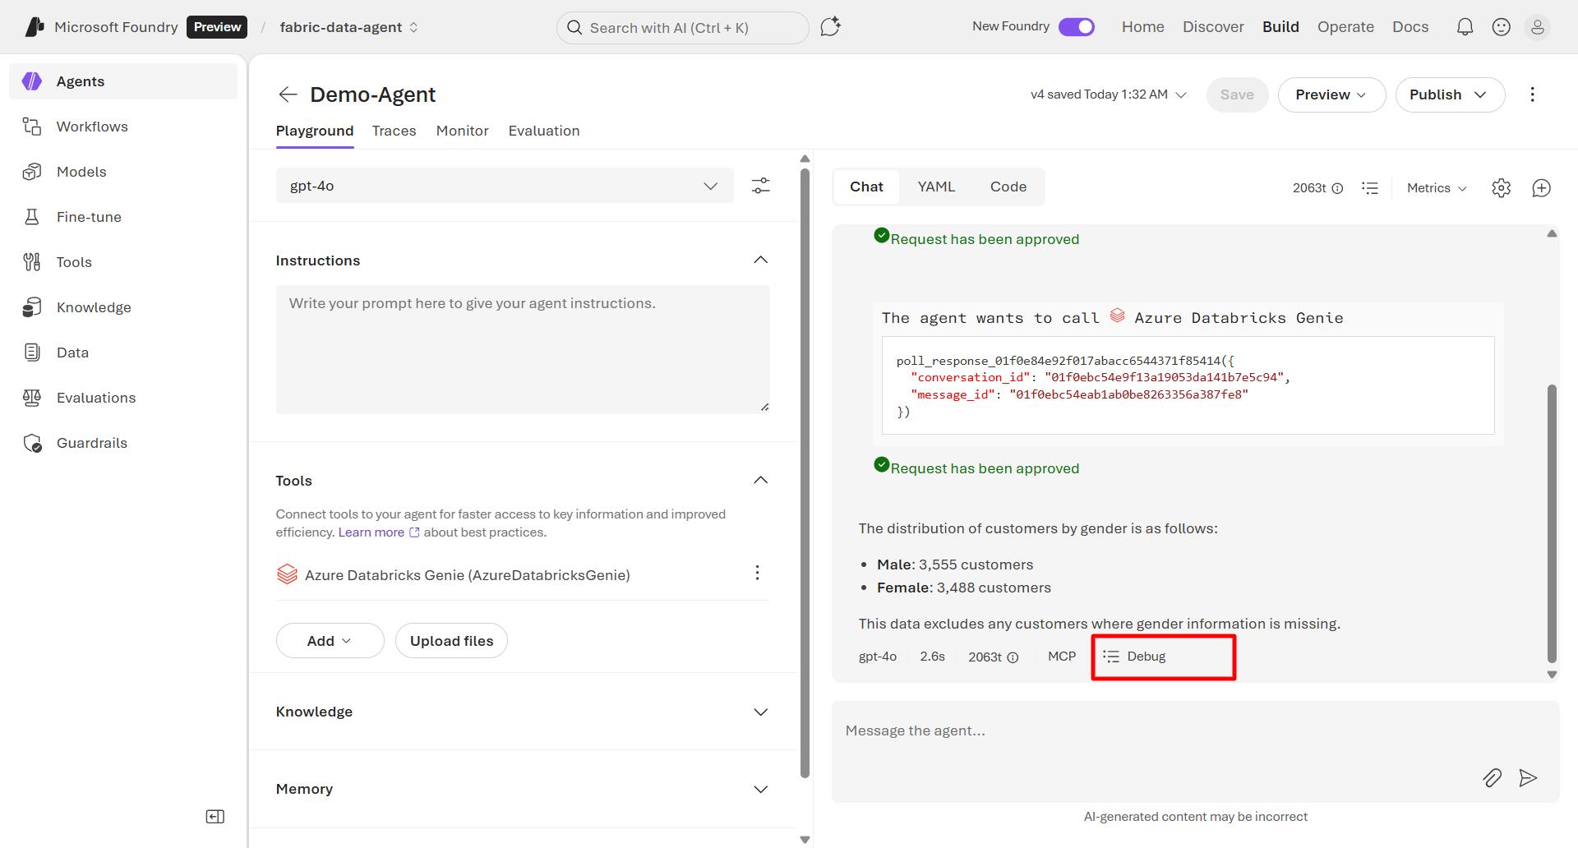
Task: Collapse the Tools section
Action: point(761,481)
